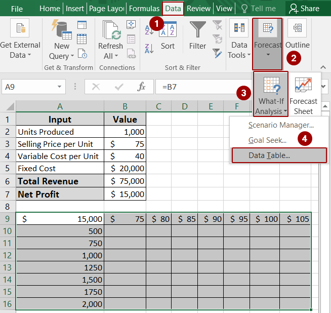Click the Advanced filter icon

click(218, 53)
